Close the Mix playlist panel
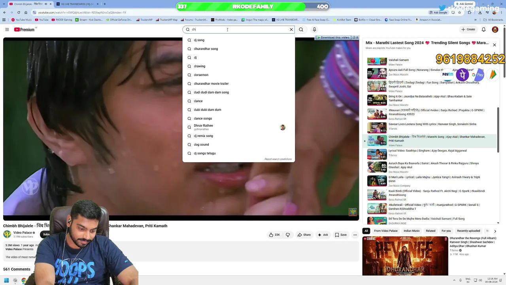Image resolution: width=506 pixels, height=285 pixels. [x=494, y=45]
